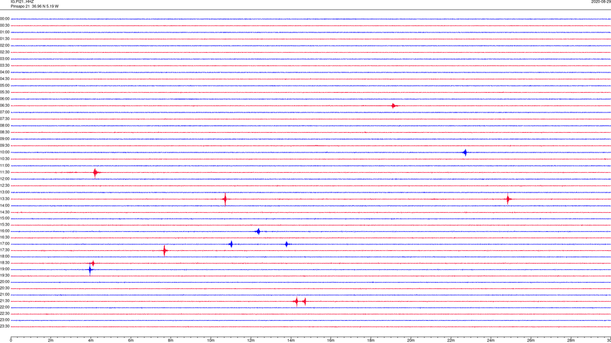
Task: Click the 13:30 time label
Action: [4, 199]
